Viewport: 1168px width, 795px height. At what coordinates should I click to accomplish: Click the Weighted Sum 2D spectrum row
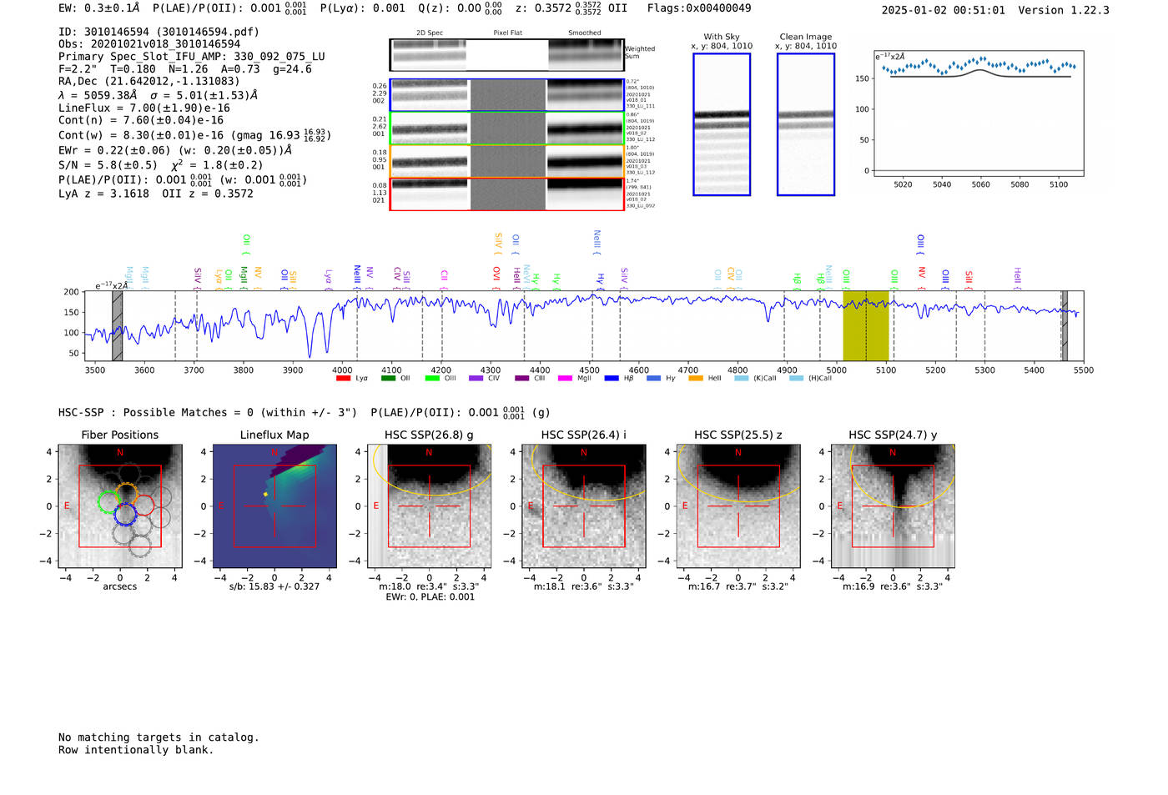coord(506,55)
